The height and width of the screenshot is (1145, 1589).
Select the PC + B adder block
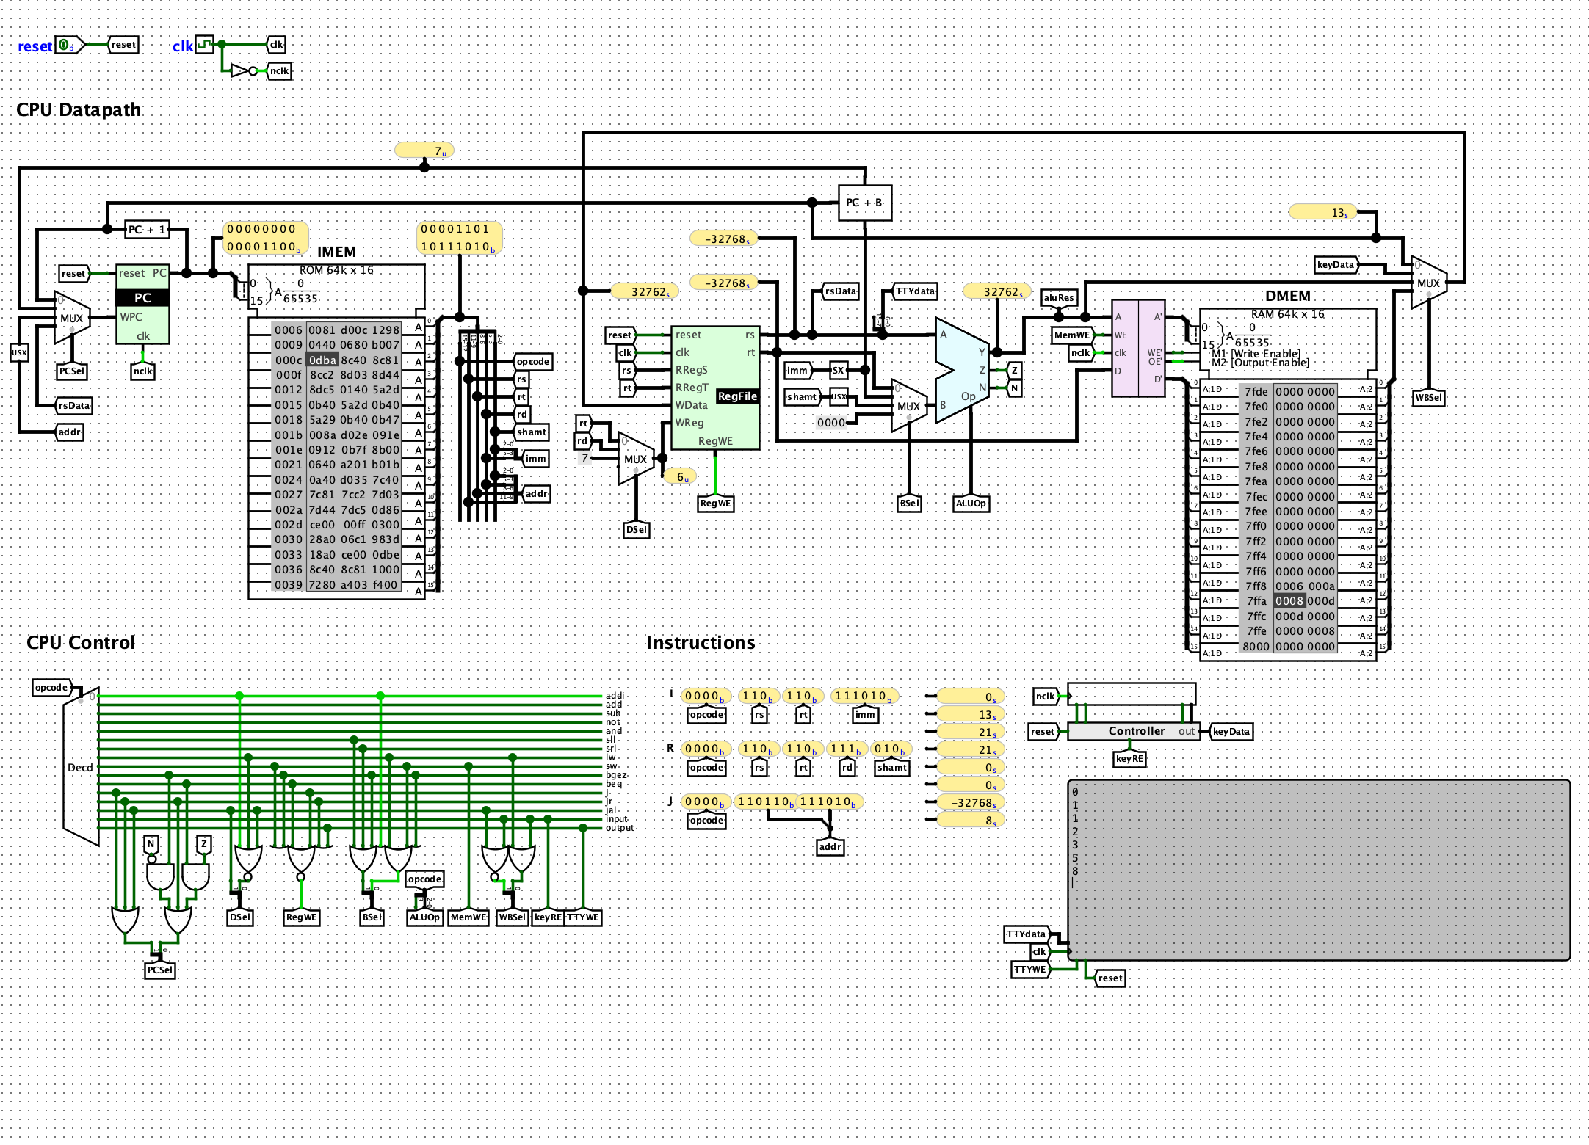[x=865, y=203]
